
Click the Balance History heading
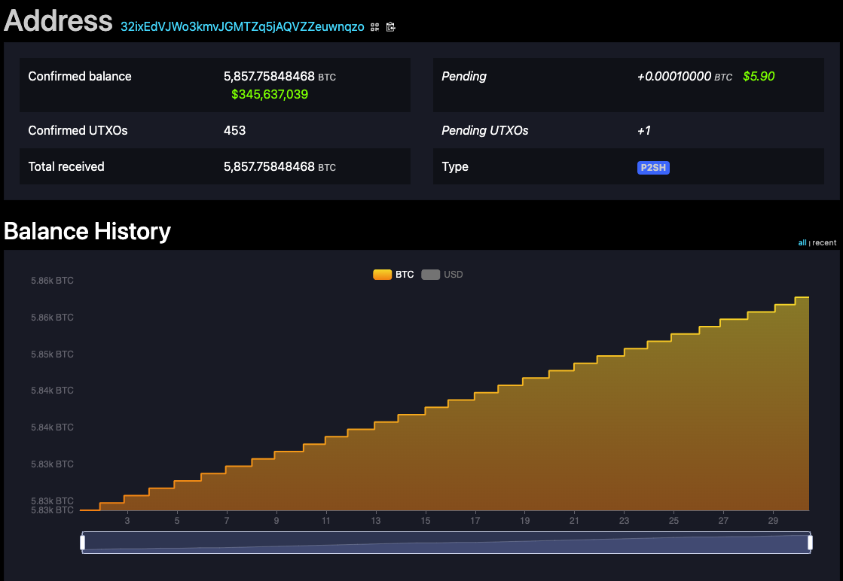pos(87,231)
